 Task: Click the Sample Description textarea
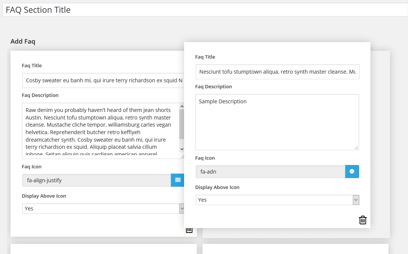[x=277, y=122]
